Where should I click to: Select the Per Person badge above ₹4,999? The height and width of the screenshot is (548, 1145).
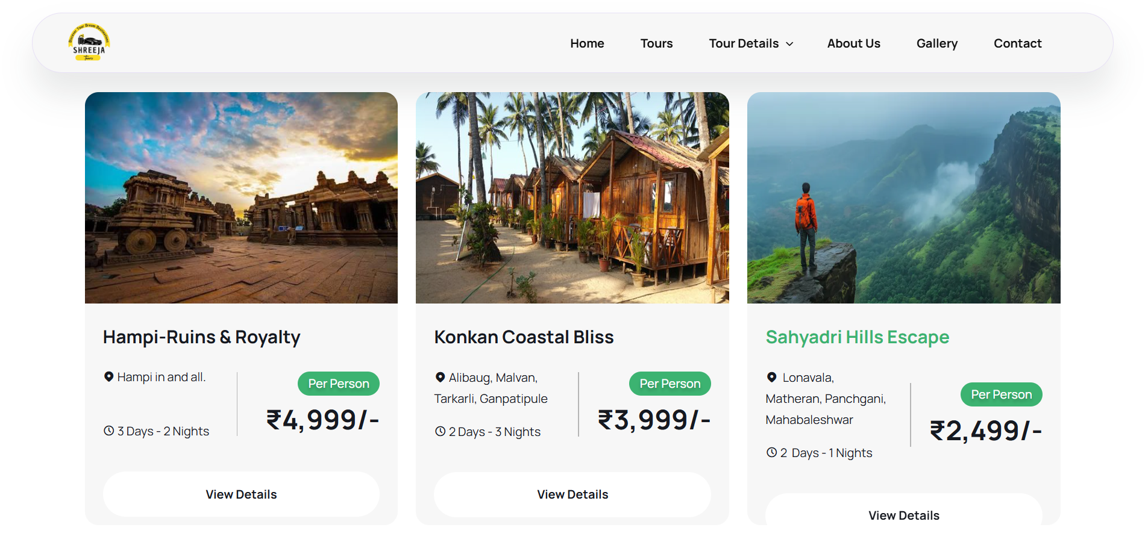(x=339, y=384)
